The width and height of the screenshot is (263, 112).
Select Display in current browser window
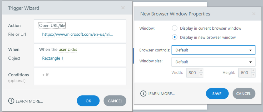tap(175, 28)
